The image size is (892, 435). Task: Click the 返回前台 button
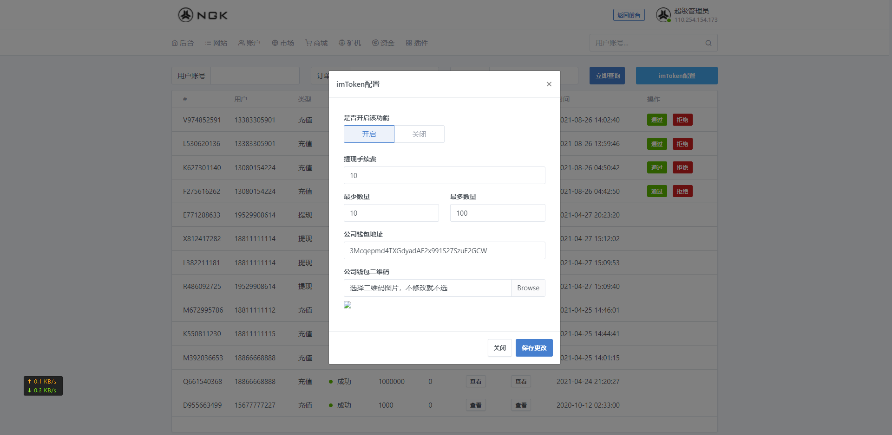(629, 15)
